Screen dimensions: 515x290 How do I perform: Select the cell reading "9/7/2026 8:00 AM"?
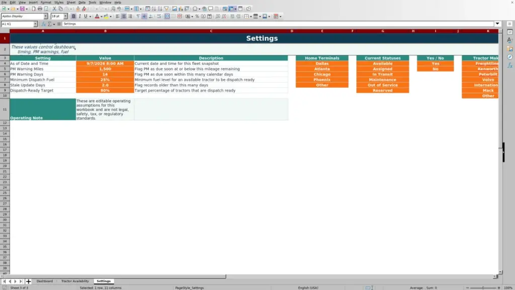tap(105, 63)
